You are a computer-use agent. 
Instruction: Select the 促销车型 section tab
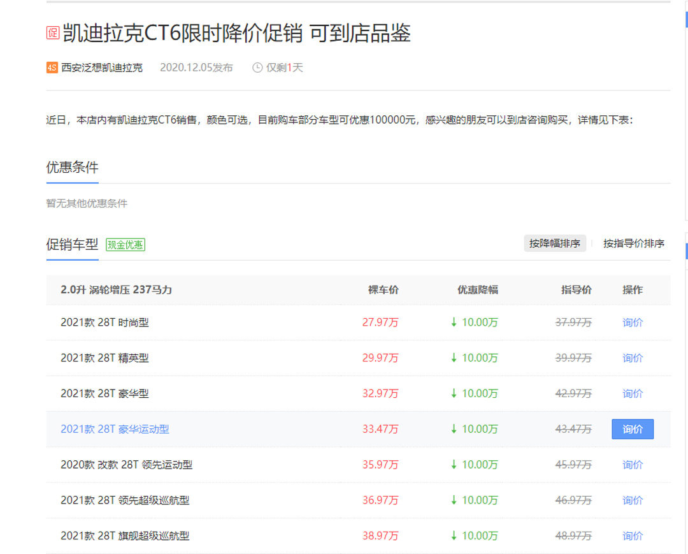click(72, 244)
